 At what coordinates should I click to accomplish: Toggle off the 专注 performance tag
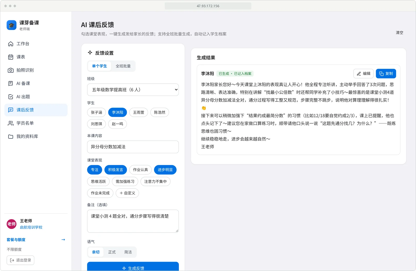pyautogui.click(x=95, y=170)
